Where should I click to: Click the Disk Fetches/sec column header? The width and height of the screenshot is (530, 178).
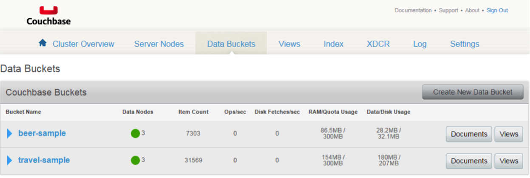pyautogui.click(x=277, y=112)
